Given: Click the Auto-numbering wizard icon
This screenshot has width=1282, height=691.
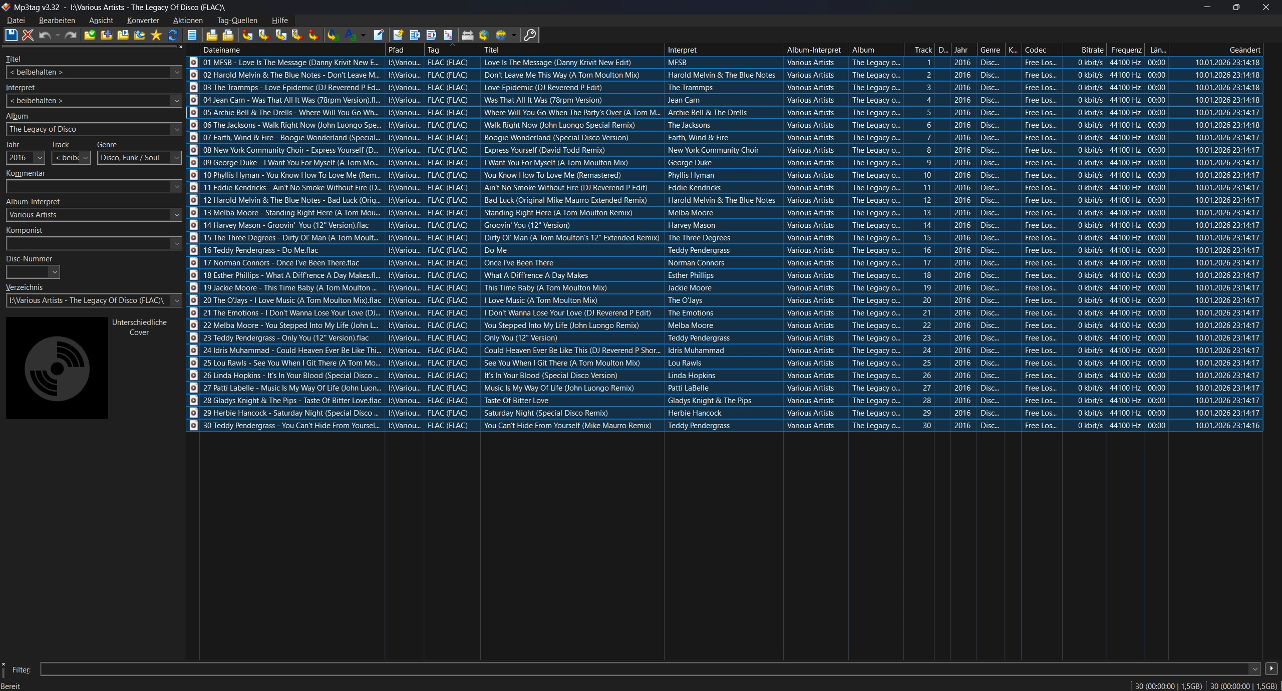Looking at the screenshot, I should click(x=448, y=35).
